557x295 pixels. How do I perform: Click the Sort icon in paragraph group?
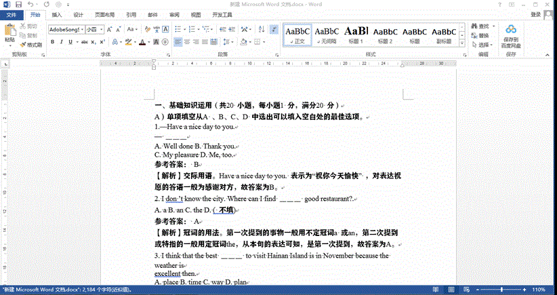[x=260, y=29]
